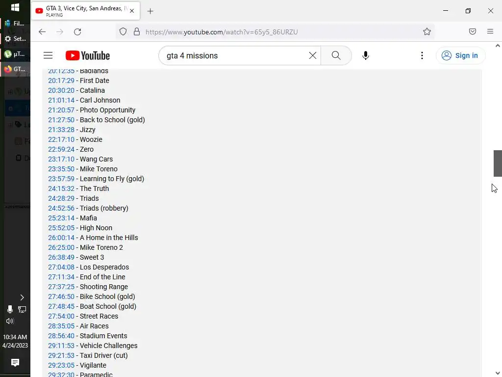Image resolution: width=502 pixels, height=377 pixels.
Task: Jump to timestamp 24:15:32 The Truth
Action: (x=61, y=188)
